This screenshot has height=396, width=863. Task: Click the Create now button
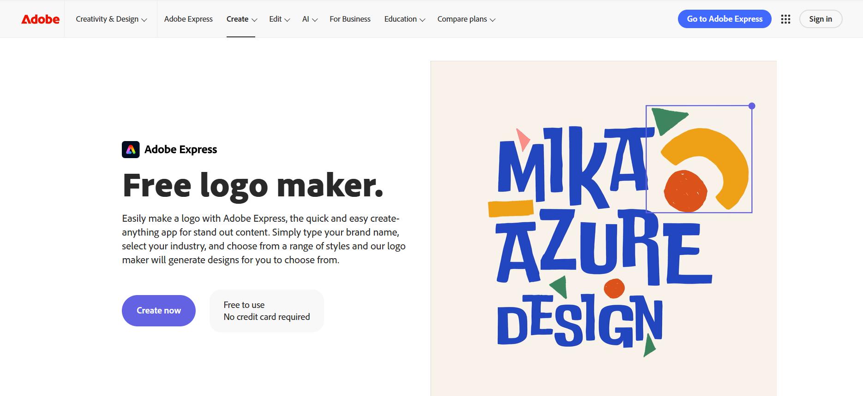(x=158, y=310)
